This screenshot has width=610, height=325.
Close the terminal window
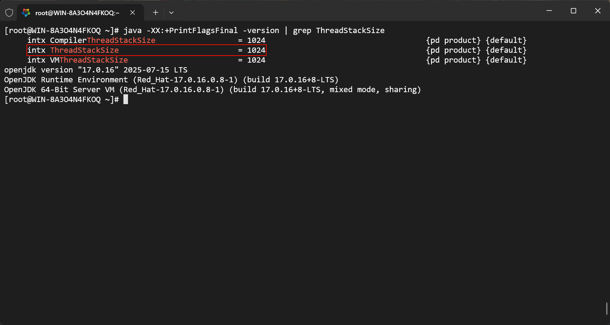click(598, 11)
